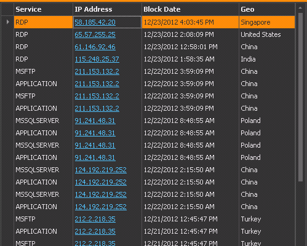
Task: Select the Singapore geo cell
Action: click(267, 22)
